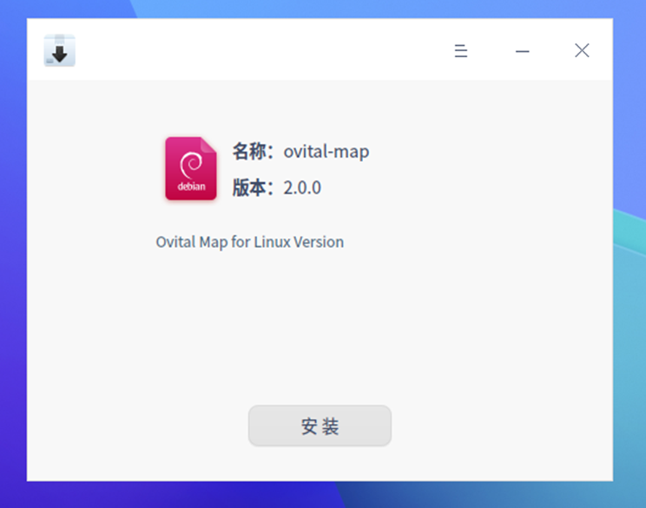This screenshot has width=646, height=508.
Task: Click blank area between description and install button
Action: tap(320, 329)
